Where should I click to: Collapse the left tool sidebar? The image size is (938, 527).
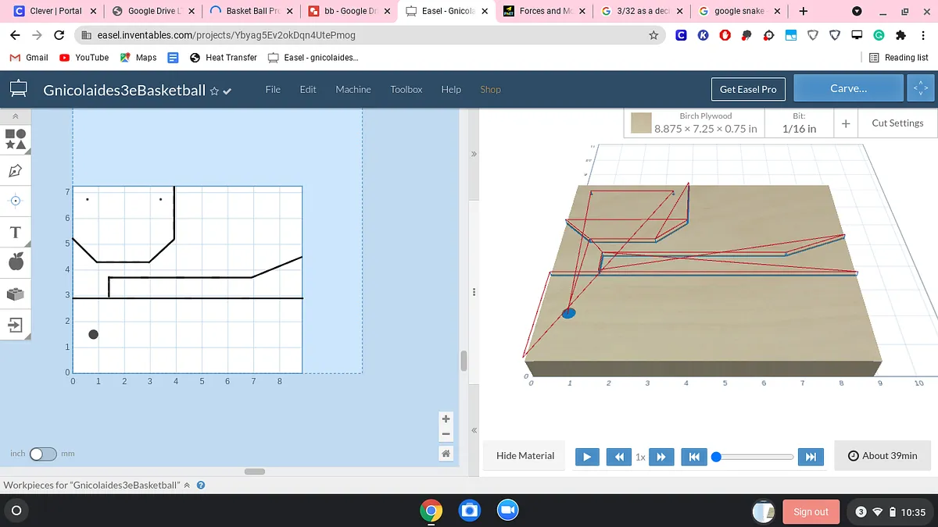click(x=16, y=116)
